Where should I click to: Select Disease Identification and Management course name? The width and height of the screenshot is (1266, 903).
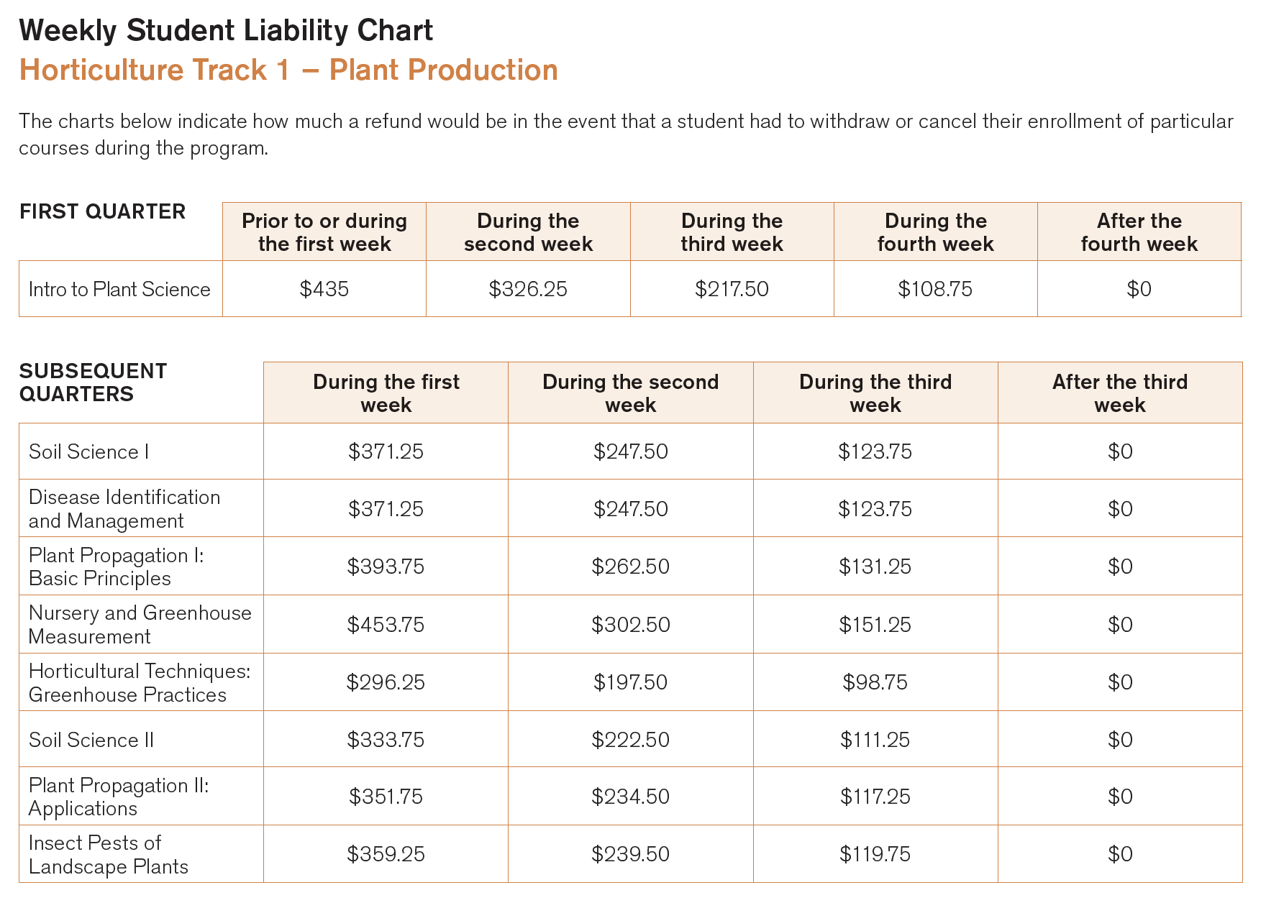124,509
